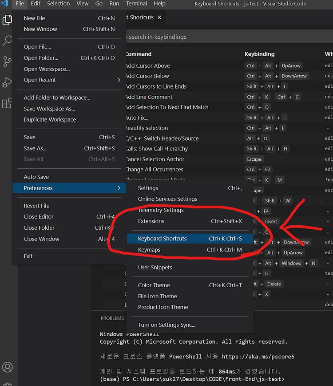
Task: Open the Edit menu
Action: tap(36, 4)
